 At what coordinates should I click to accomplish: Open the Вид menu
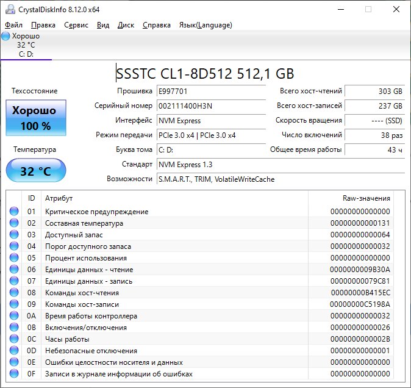point(103,25)
